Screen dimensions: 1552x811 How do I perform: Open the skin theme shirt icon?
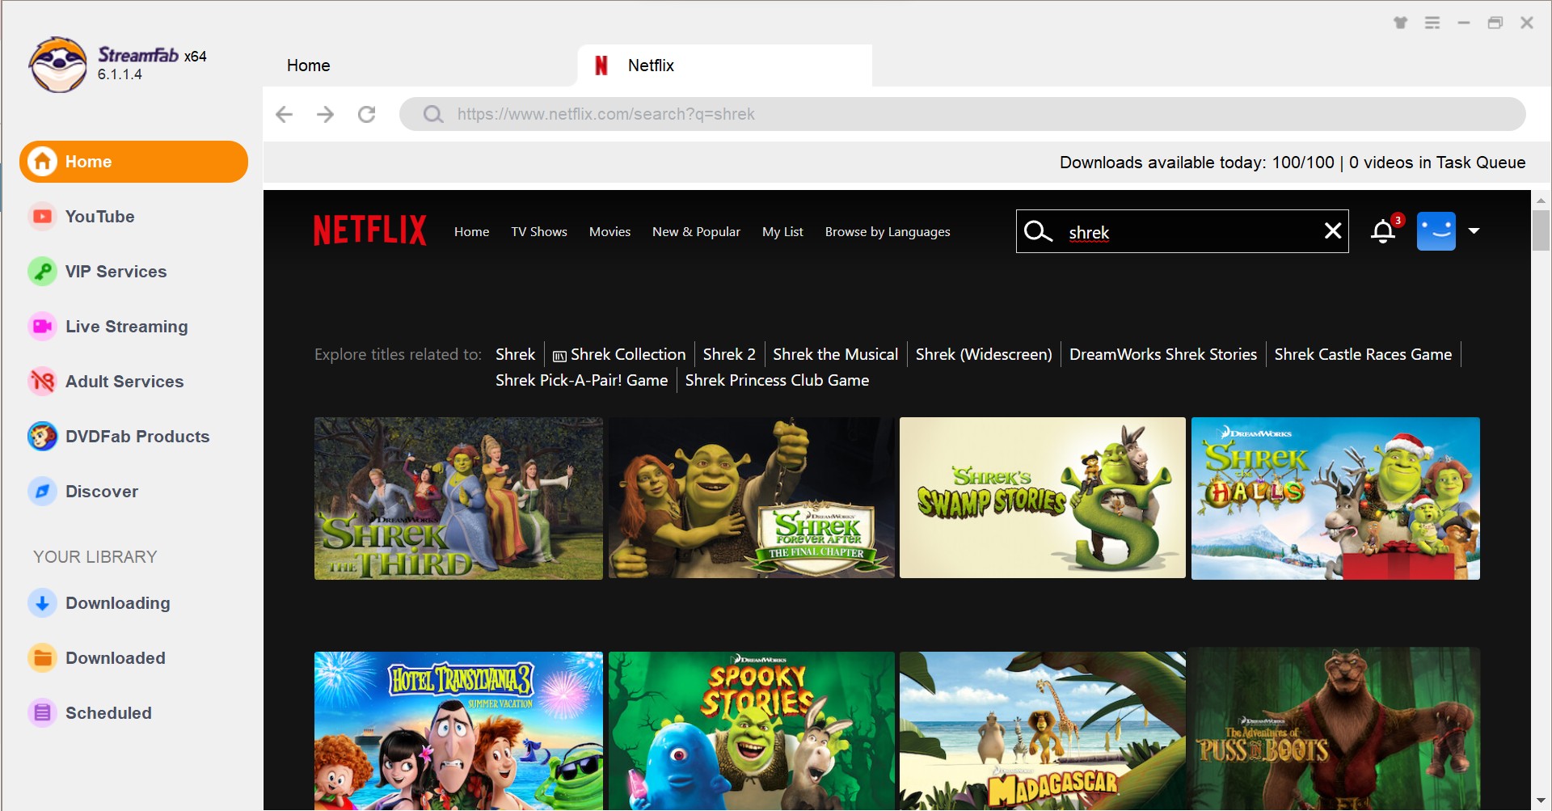tap(1401, 23)
